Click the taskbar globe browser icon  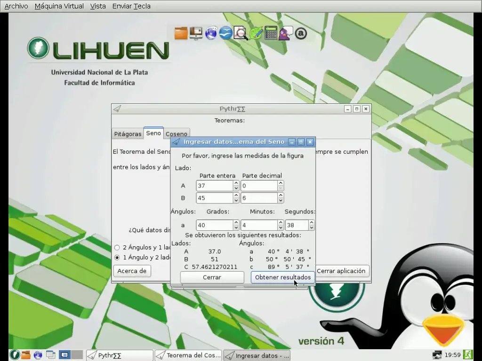(38, 355)
